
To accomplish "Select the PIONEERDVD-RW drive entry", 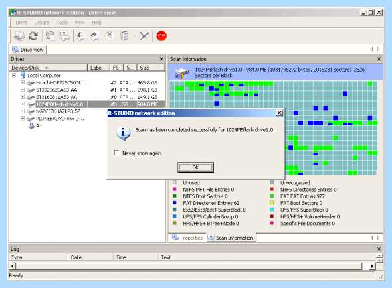I will pos(60,119).
